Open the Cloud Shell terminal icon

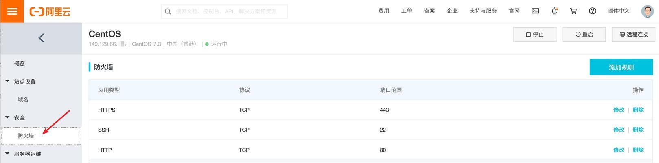[535, 11]
